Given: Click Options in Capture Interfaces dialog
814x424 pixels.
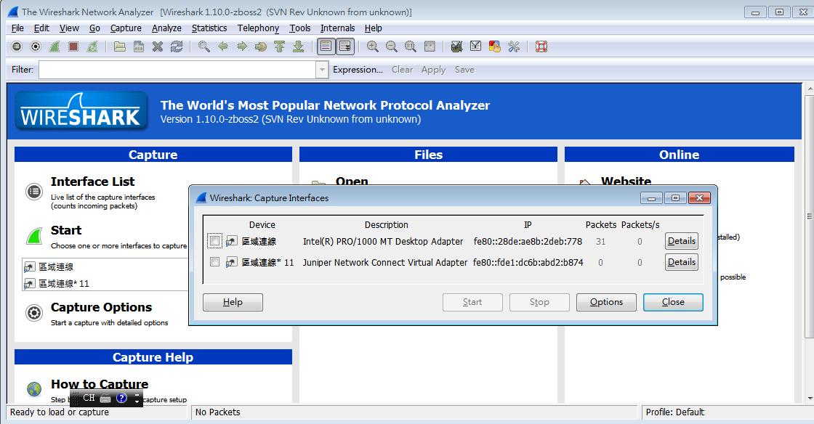Looking at the screenshot, I should [606, 302].
